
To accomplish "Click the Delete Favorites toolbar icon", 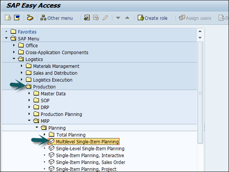I will 96,18.
